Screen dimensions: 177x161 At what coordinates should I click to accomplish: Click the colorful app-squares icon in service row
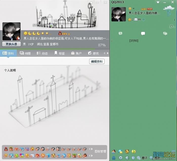pos(22,156)
